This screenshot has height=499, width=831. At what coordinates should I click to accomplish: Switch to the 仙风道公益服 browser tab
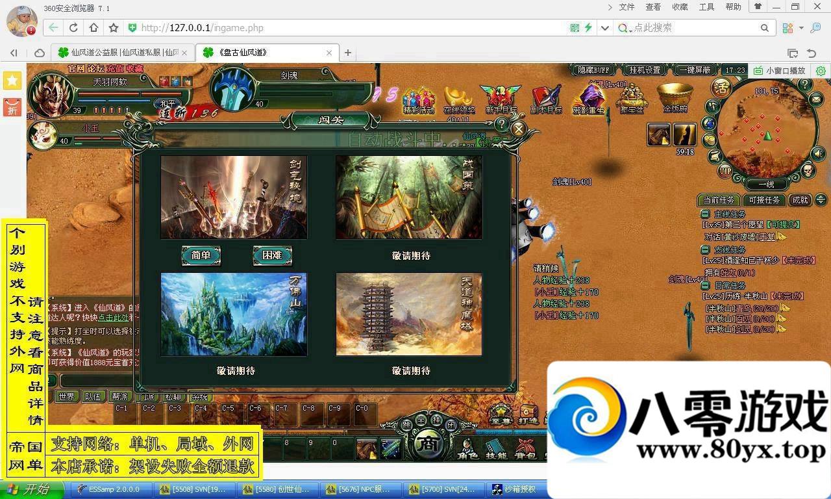tap(122, 53)
